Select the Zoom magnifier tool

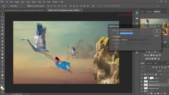click(2, 78)
